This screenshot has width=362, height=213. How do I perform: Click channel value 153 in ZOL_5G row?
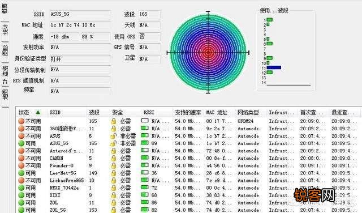93,210
